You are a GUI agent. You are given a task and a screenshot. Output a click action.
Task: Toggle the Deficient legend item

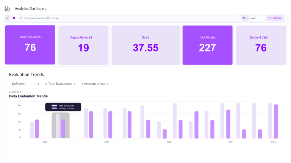pyautogui.click(x=18, y=84)
